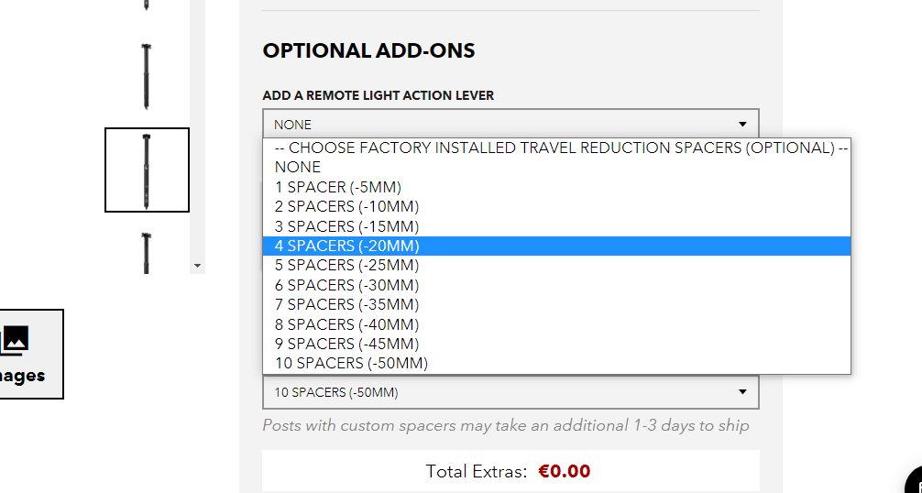922x493 pixels.
Task: Choose 6 SPACERS (-30MM) option
Action: pos(346,285)
